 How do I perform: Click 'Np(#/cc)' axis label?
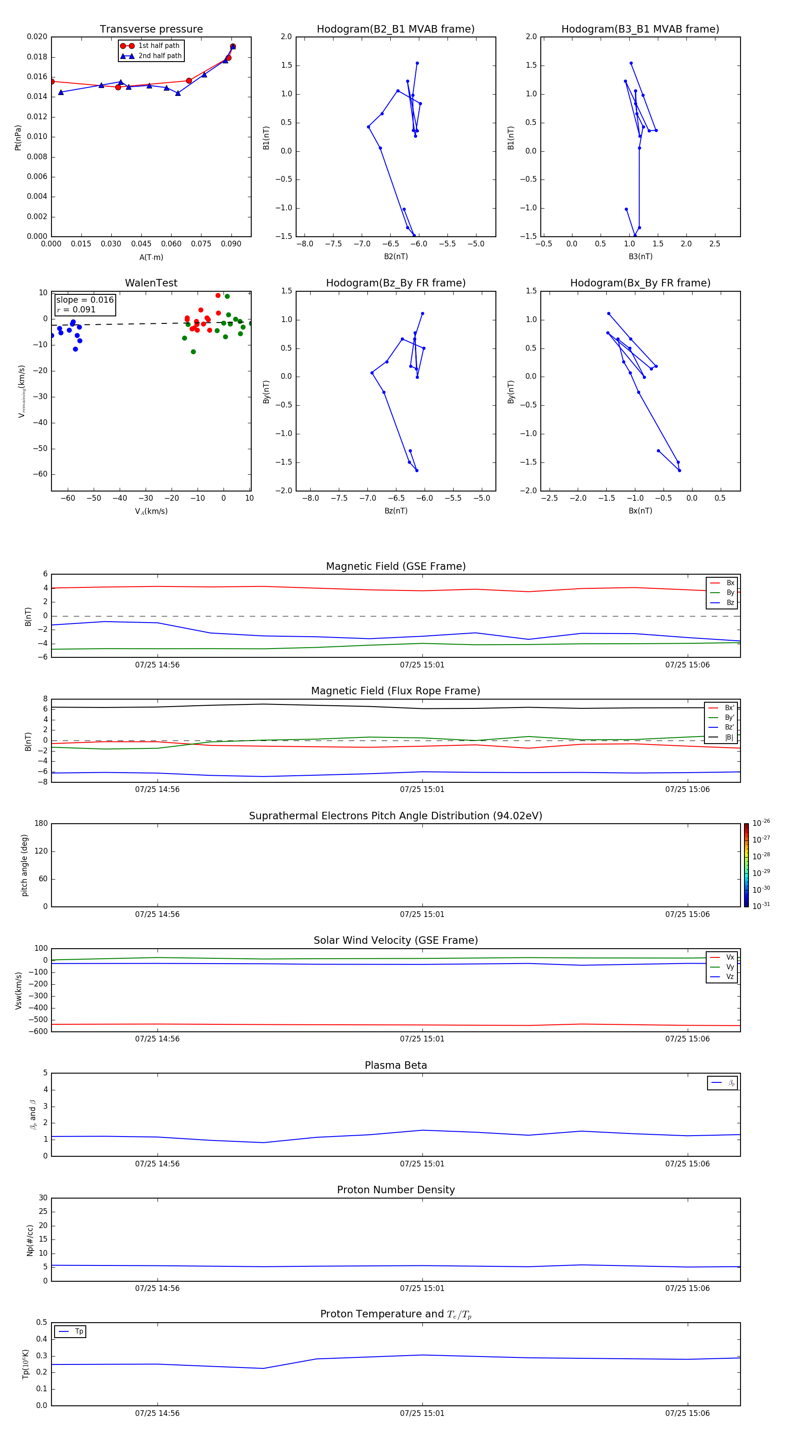30,1240
